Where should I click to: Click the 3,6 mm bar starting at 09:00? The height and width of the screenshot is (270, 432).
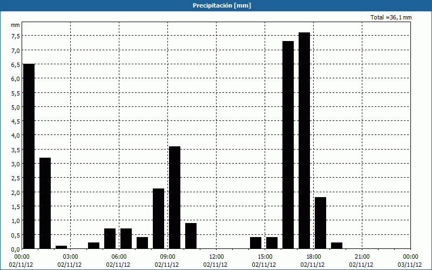tap(174, 198)
